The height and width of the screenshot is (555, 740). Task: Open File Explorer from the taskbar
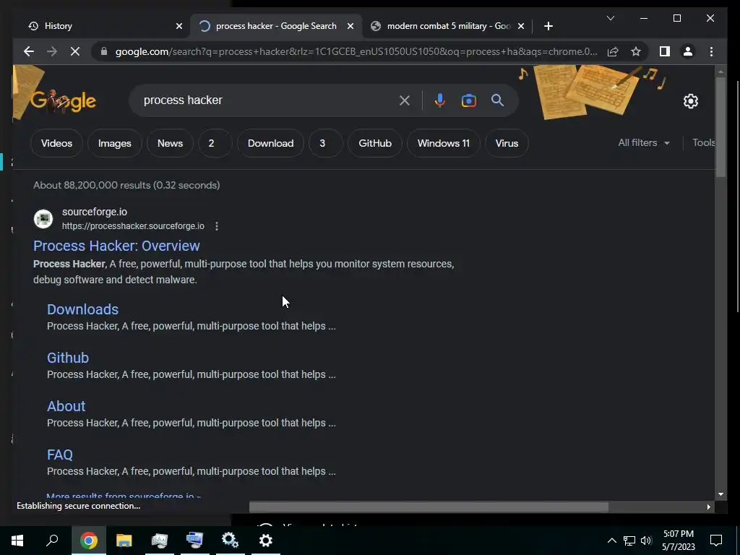point(124,541)
